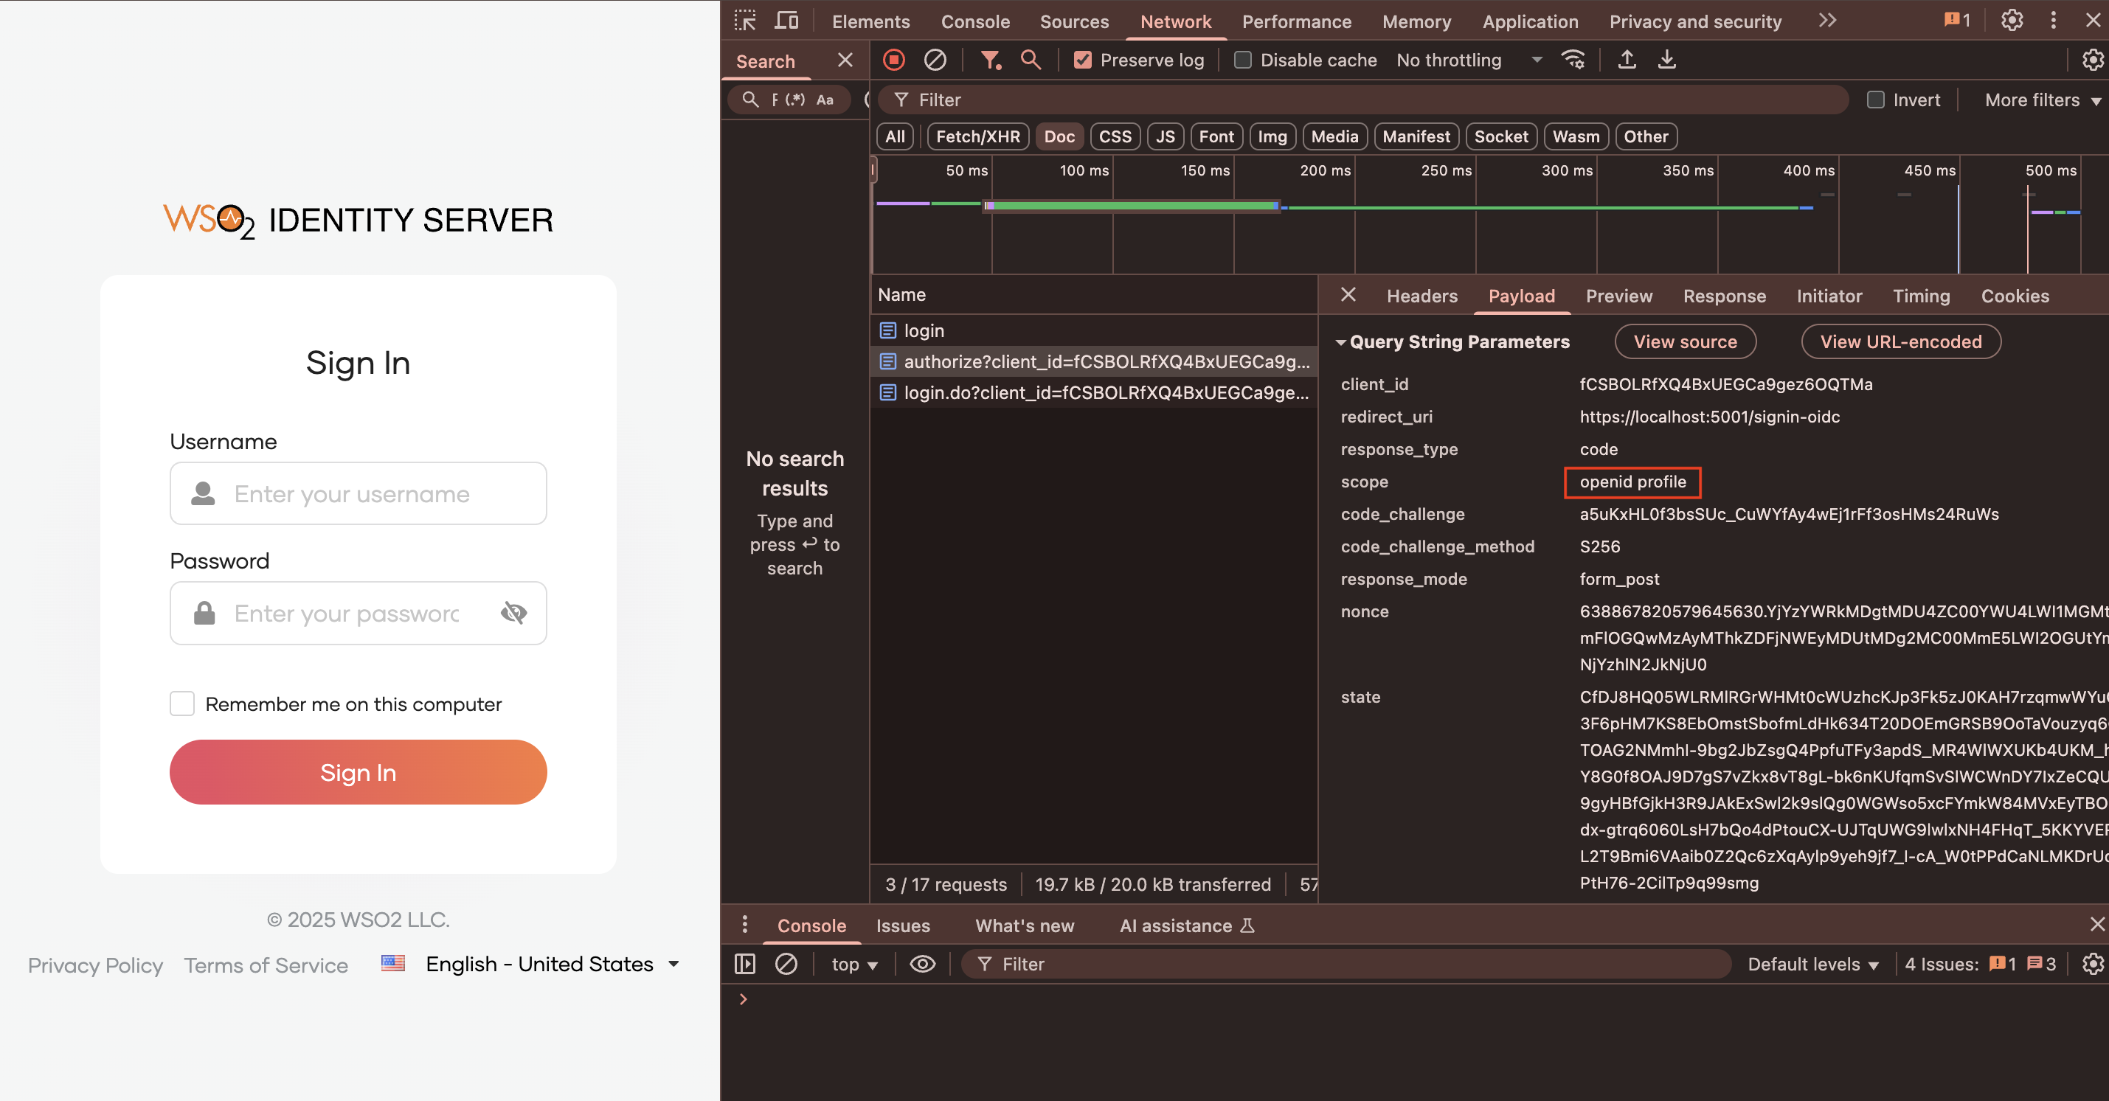This screenshot has width=2109, height=1101.
Task: Open the Default levels dropdown
Action: click(1812, 964)
